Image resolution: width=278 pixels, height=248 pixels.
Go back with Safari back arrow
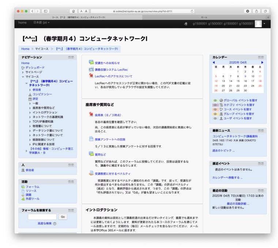[x=32, y=11]
